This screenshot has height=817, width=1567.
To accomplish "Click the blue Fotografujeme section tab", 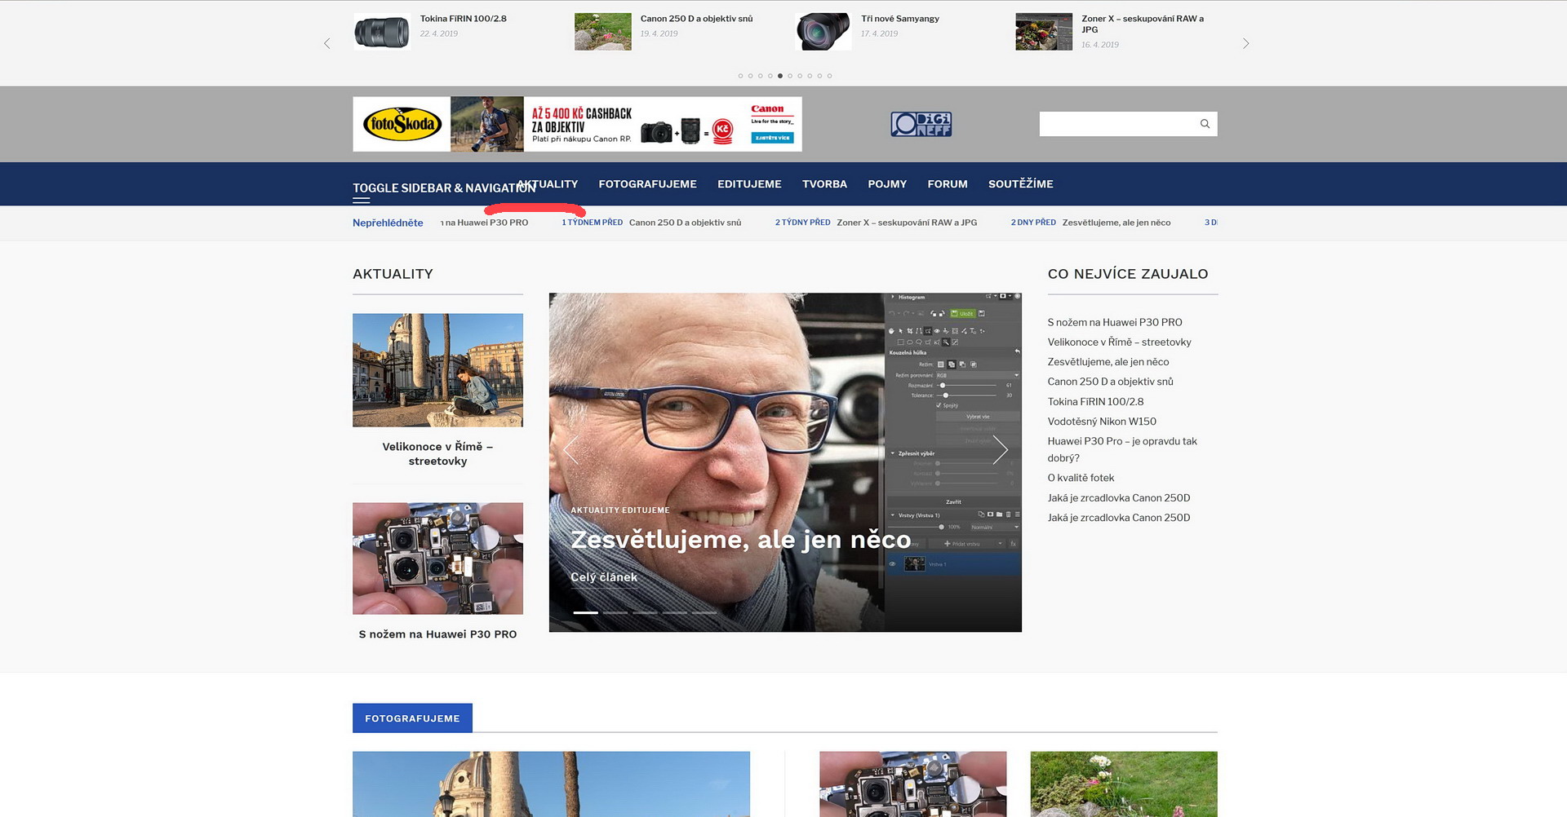I will click(x=412, y=718).
